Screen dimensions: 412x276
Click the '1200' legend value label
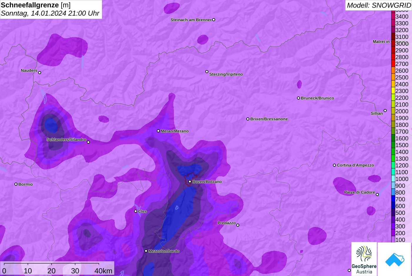[402, 165]
